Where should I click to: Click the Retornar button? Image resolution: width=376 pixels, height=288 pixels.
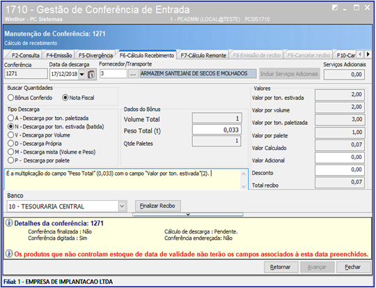pyautogui.click(x=281, y=267)
